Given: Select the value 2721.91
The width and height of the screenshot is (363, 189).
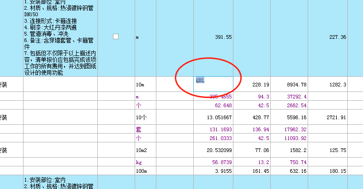Looking at the screenshot, I should [336, 117].
